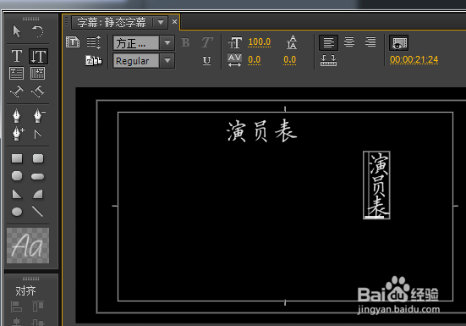
Task: Close the 字幕 panel tab
Action: pyautogui.click(x=174, y=22)
